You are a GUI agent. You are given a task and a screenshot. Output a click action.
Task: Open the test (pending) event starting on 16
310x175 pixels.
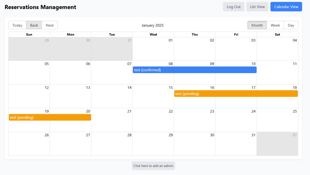[236, 94]
